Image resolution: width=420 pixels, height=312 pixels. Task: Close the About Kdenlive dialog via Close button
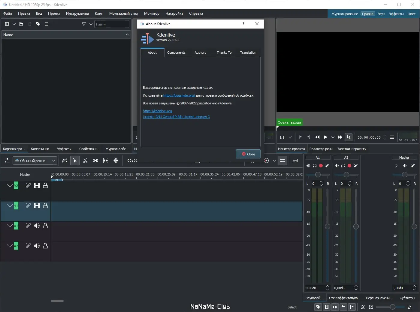(248, 154)
